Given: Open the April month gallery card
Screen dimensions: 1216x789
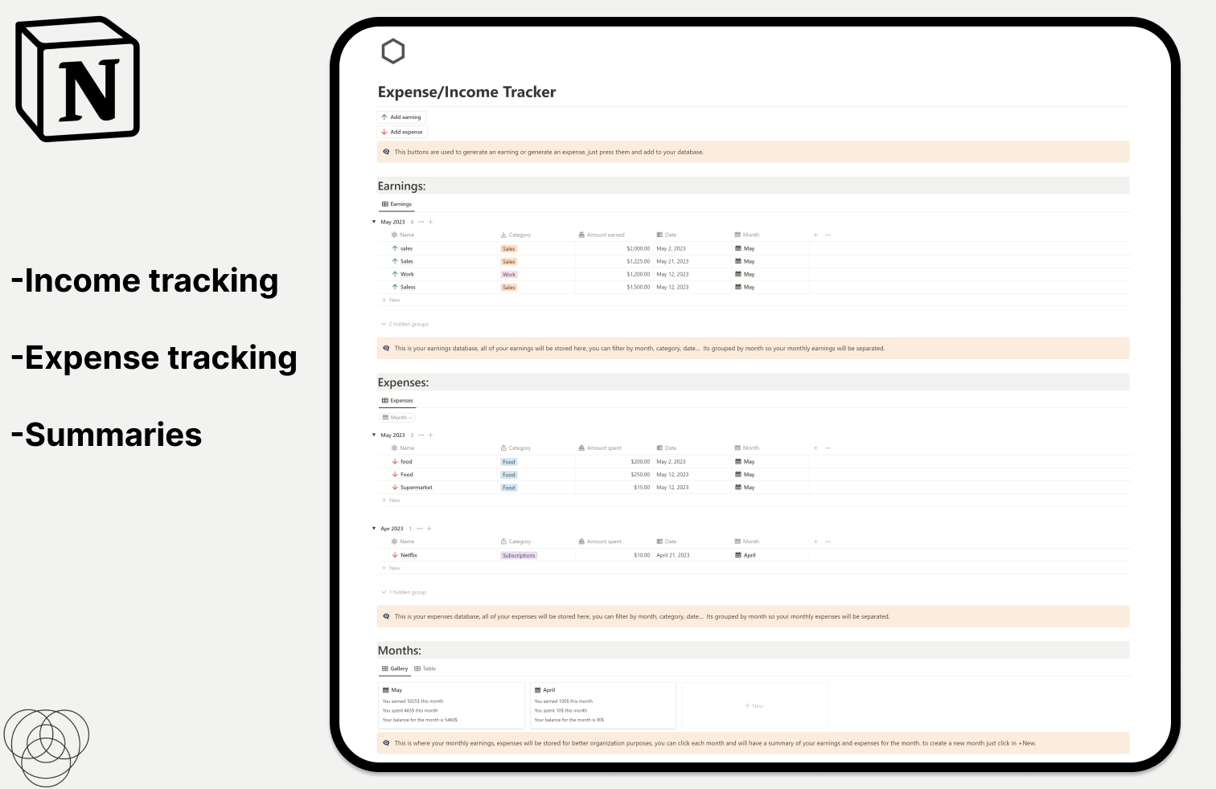Looking at the screenshot, I should point(603,705).
